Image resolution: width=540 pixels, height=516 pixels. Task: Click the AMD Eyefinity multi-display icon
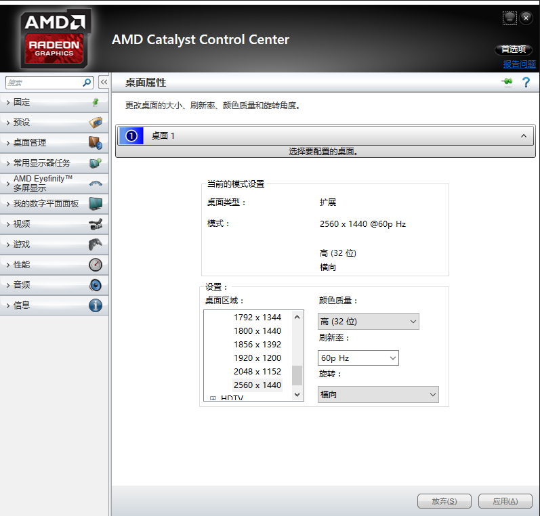pos(96,184)
